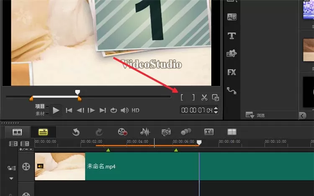Open the Path motion library icon
Screen dimensions: 314x196
(x=232, y=91)
